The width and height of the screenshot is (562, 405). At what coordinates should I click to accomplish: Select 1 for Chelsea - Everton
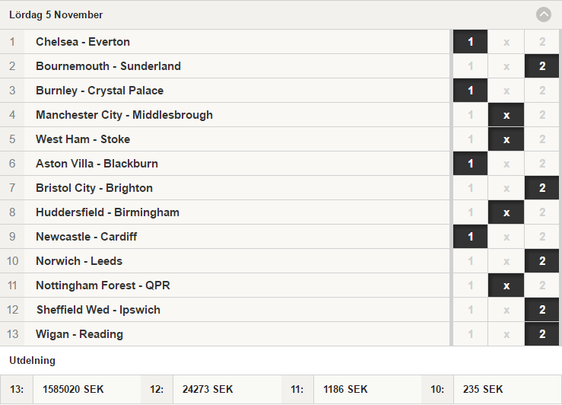point(470,42)
